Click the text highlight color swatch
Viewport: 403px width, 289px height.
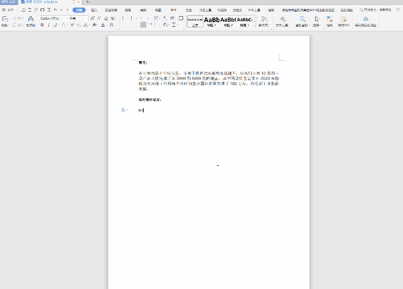[94, 25]
